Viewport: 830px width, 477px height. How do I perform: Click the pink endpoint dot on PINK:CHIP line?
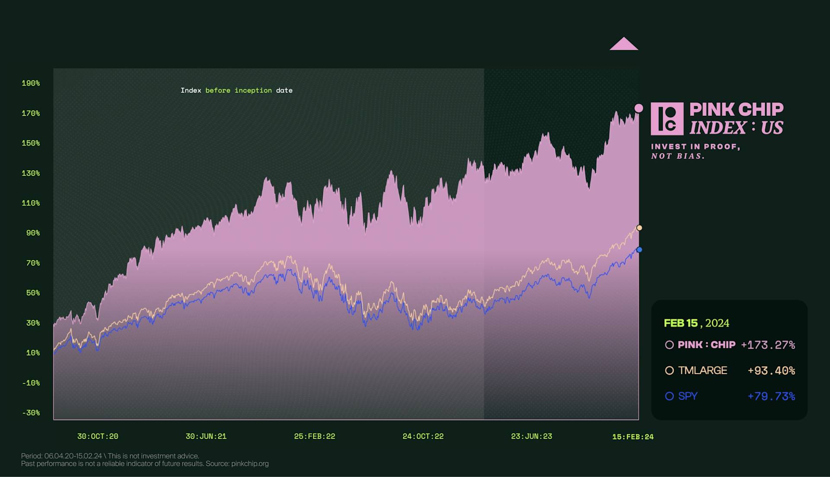point(638,108)
